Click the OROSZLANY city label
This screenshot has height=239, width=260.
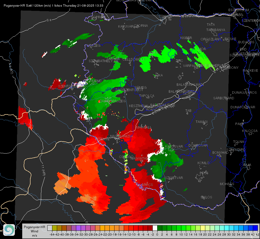coord(211,39)
